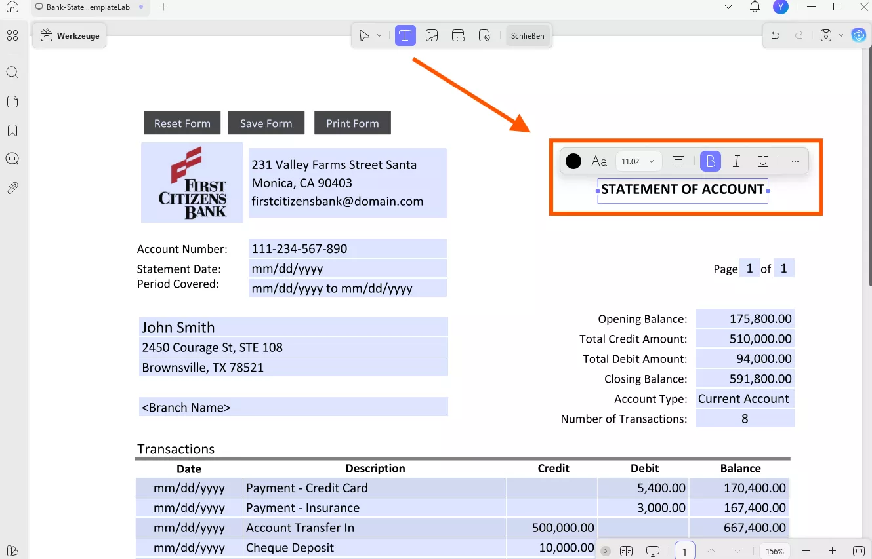Open the notifications bell
Screen dimensions: 872x559
(x=755, y=7)
